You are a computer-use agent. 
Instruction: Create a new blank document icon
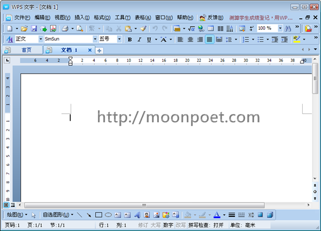[10, 28]
